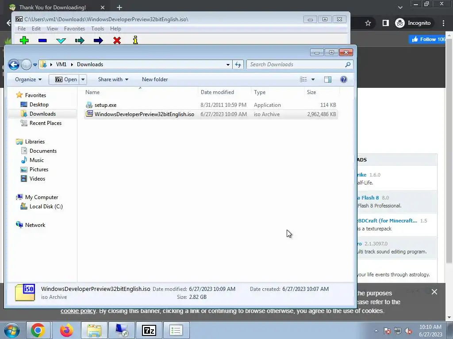Bookmark page with Chrome star icon
This screenshot has width=453, height=339.
pyautogui.click(x=368, y=23)
